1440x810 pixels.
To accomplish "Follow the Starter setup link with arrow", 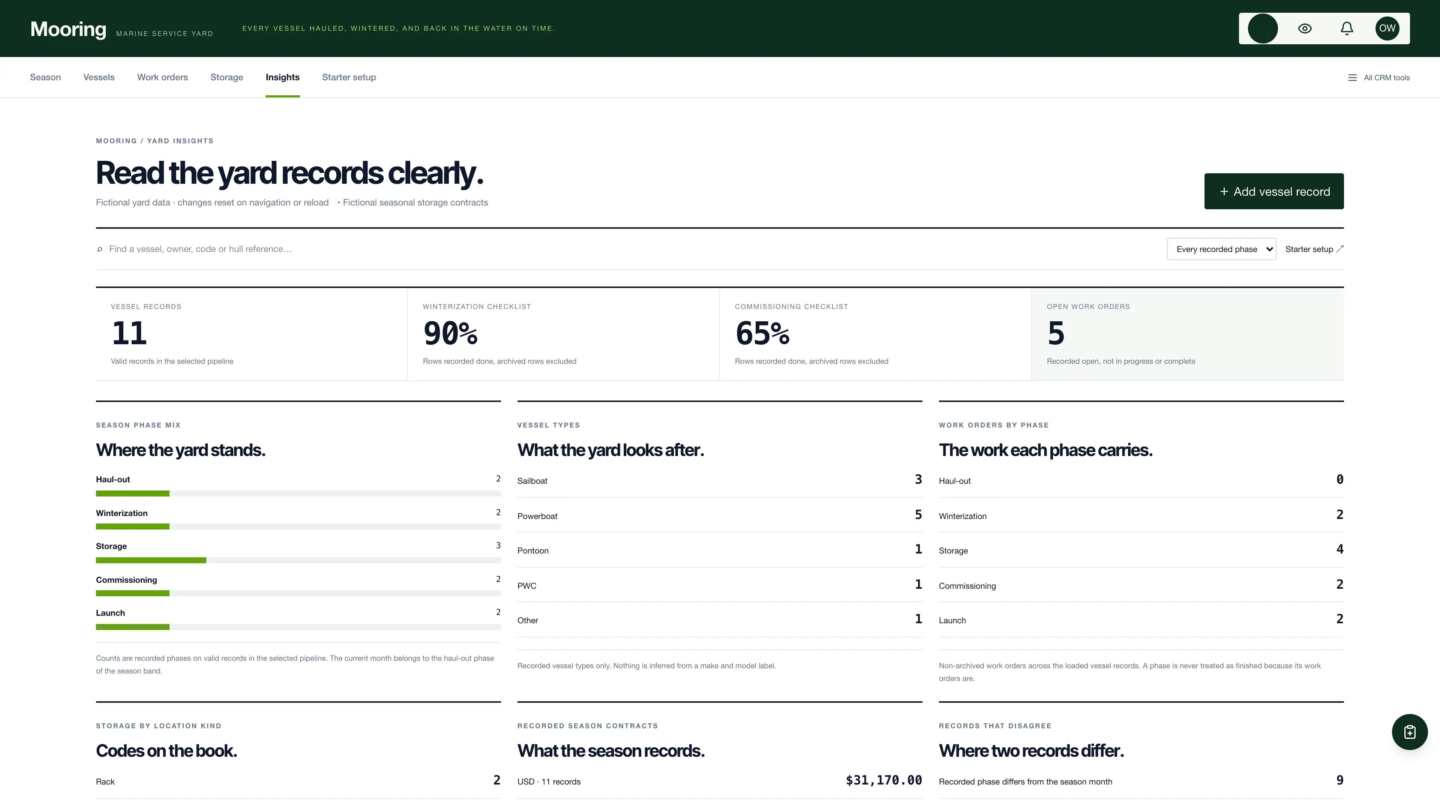I will click(x=1314, y=249).
